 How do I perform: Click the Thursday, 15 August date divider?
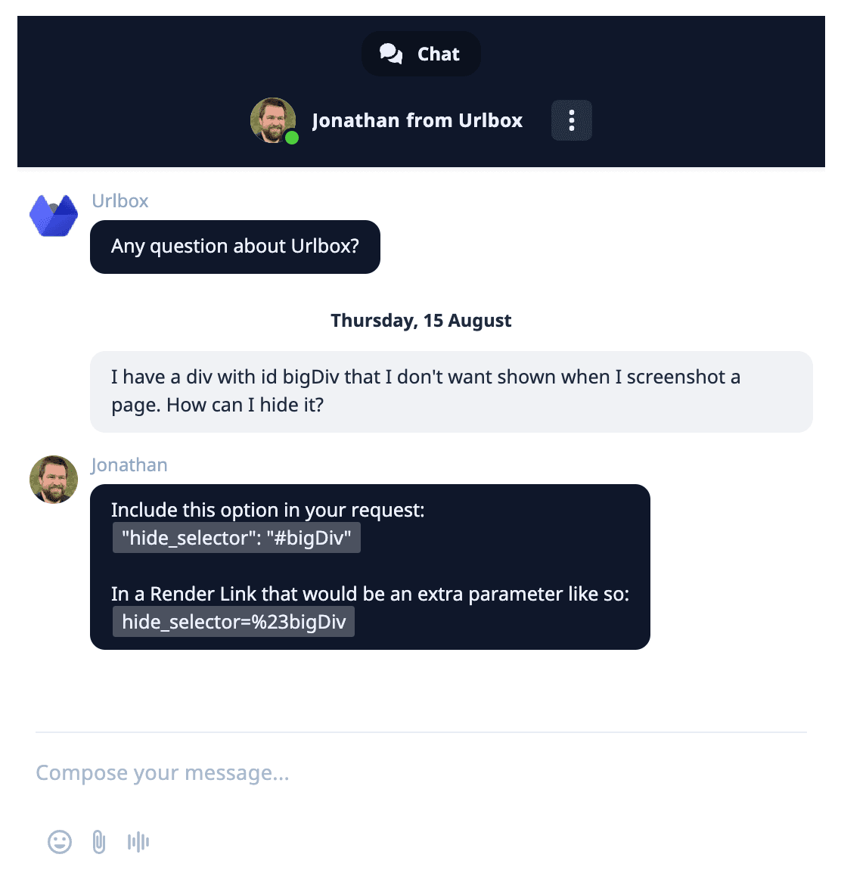coord(420,320)
